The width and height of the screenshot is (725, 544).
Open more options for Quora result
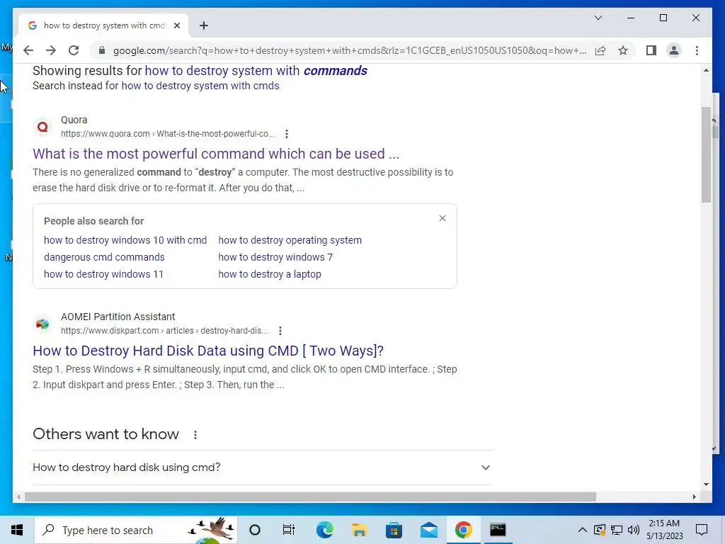pos(287,134)
